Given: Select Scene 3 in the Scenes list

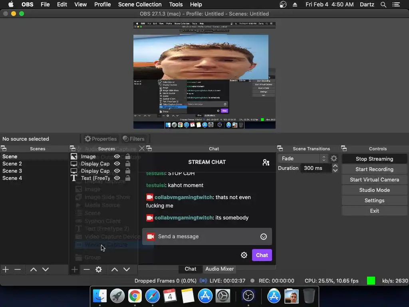Looking at the screenshot, I should (x=34, y=171).
